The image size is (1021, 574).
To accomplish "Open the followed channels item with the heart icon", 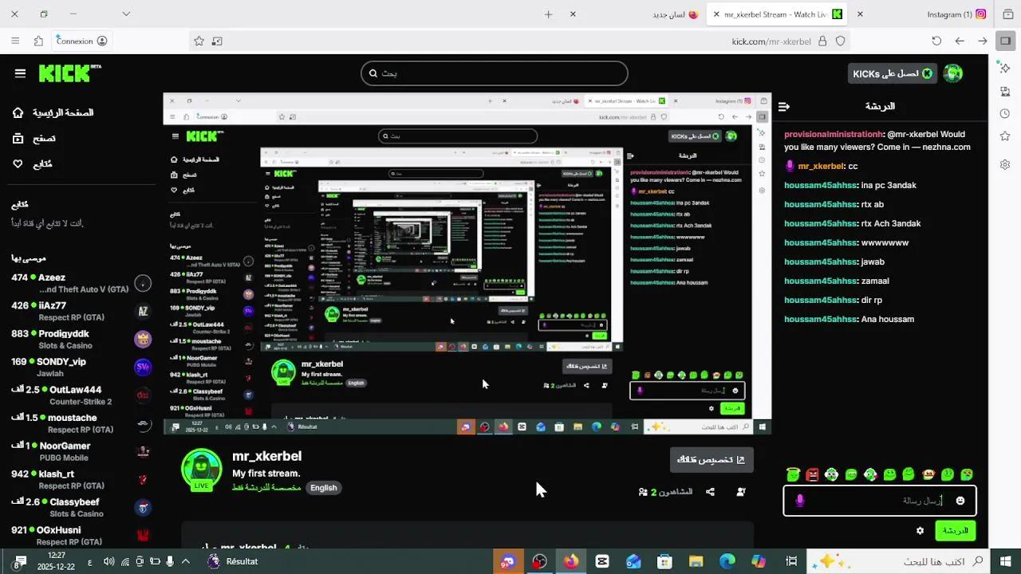I will [32, 163].
